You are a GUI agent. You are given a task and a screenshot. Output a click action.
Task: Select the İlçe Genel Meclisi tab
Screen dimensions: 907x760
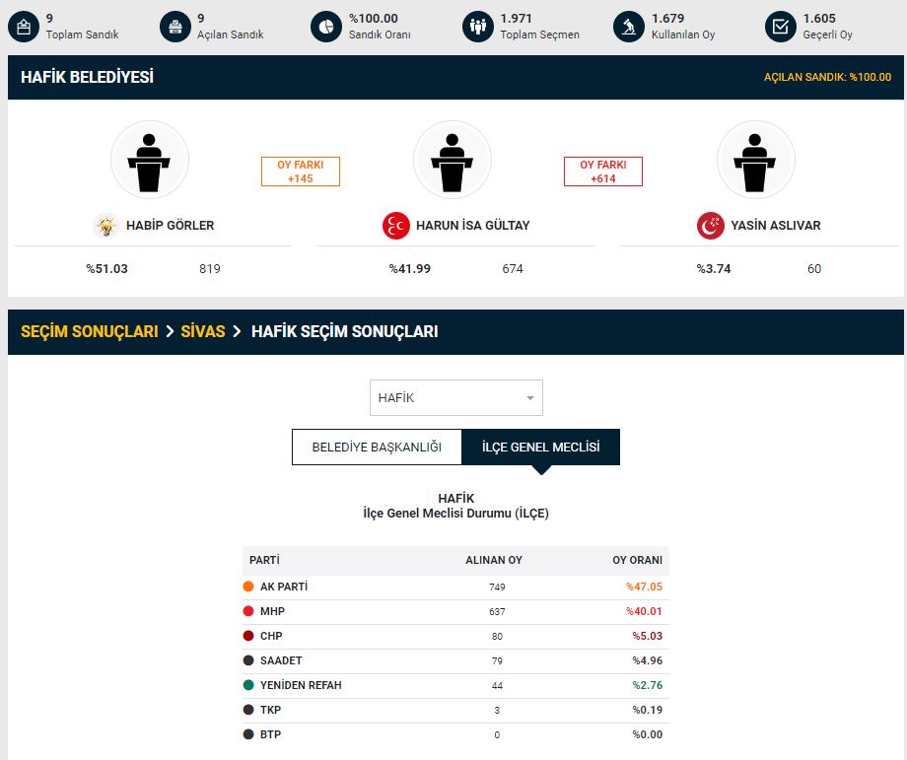540,447
